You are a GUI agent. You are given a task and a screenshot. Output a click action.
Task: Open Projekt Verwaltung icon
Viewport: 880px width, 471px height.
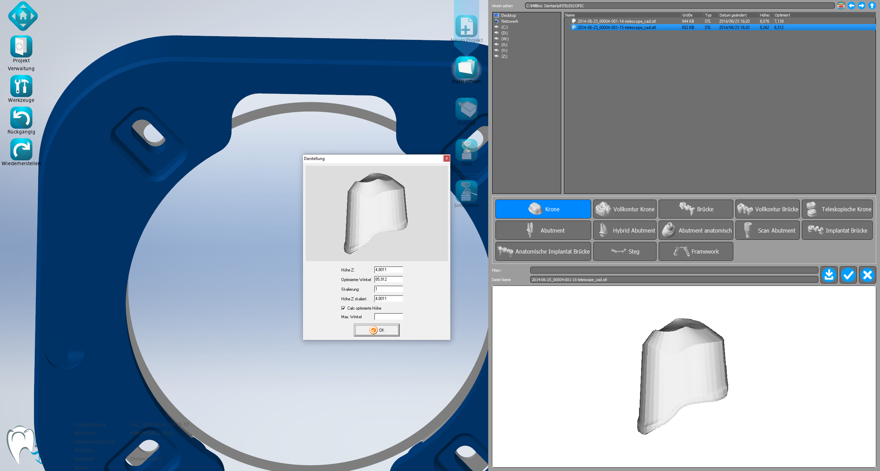coord(21,47)
